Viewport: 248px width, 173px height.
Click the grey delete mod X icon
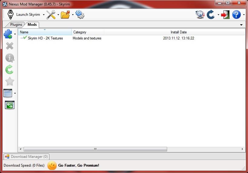click(x=10, y=46)
